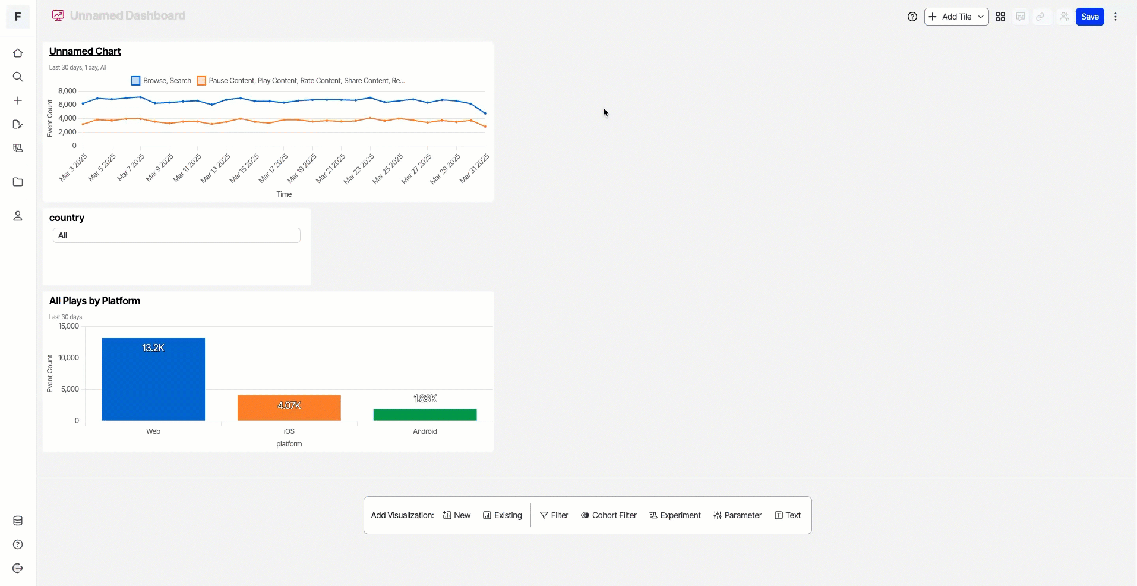Open help circle icon in top bar
The width and height of the screenshot is (1137, 586).
click(x=912, y=17)
